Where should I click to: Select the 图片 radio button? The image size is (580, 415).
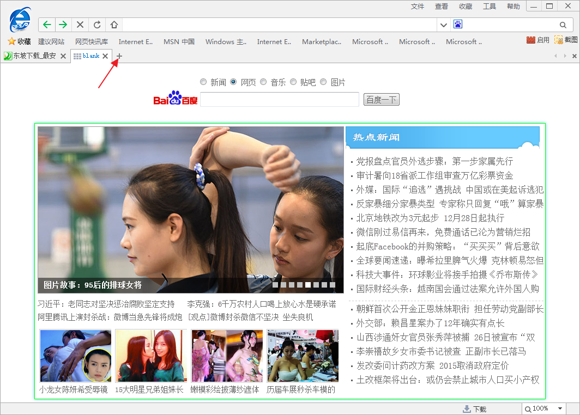click(x=323, y=82)
